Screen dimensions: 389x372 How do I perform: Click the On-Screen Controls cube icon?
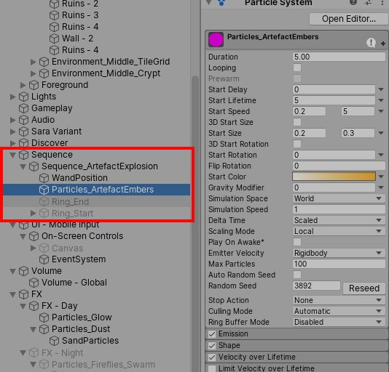[x=34, y=236]
